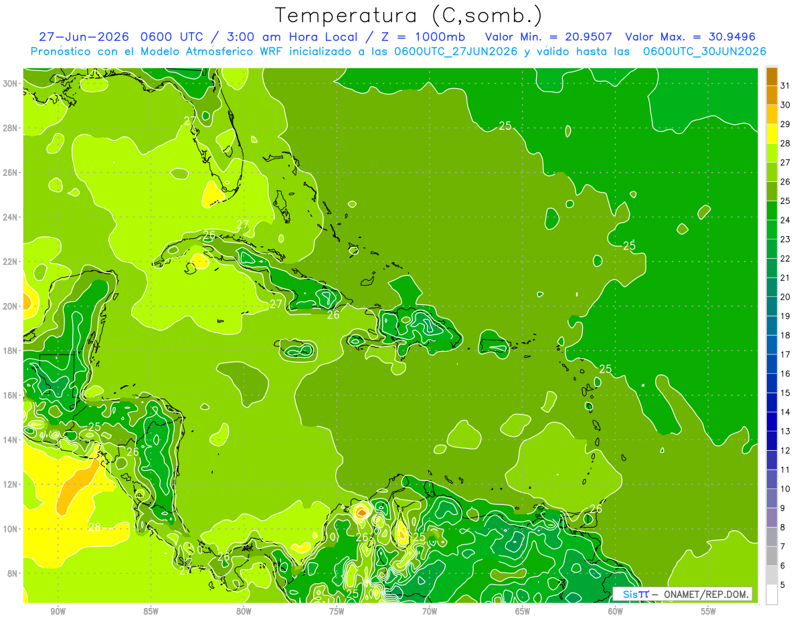Pick the light gray legend swatch between 5 and 6

(x=772, y=575)
